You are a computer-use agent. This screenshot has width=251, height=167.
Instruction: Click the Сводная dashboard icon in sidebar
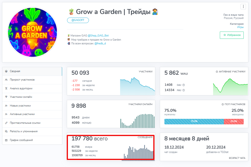[x=6, y=71]
